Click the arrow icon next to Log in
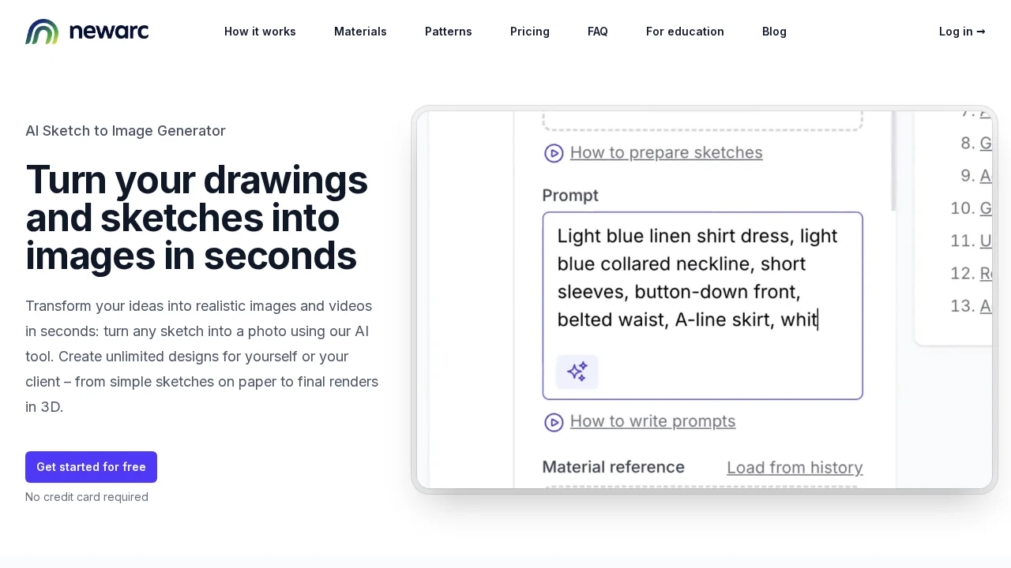The height and width of the screenshot is (568, 1011). click(980, 32)
